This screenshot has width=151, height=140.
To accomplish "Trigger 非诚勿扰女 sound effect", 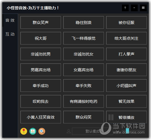I will click(x=84, y=54).
